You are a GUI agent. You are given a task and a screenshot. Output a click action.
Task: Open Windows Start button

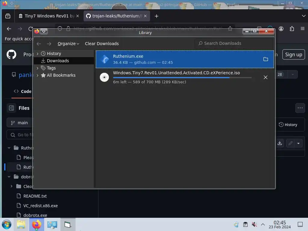(x=7, y=224)
